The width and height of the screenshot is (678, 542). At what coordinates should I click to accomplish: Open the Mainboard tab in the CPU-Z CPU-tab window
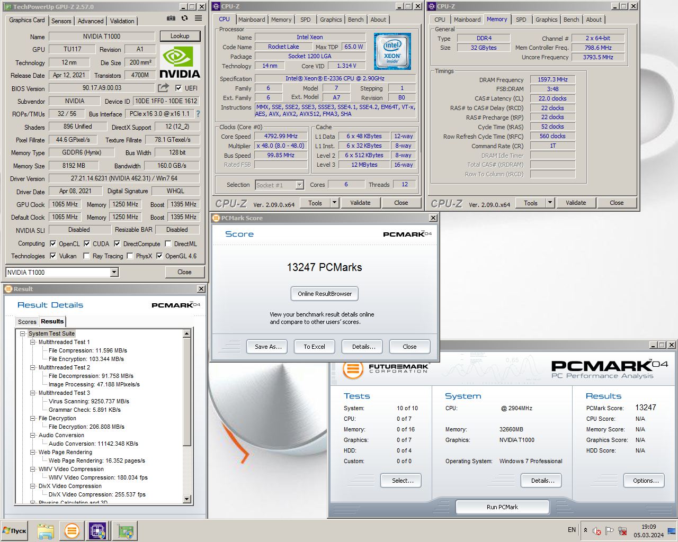coord(252,20)
